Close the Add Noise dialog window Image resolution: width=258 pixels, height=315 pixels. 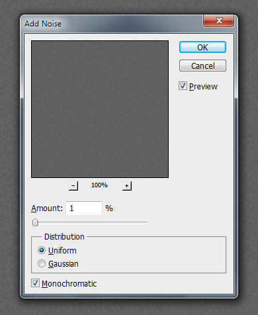218,21
